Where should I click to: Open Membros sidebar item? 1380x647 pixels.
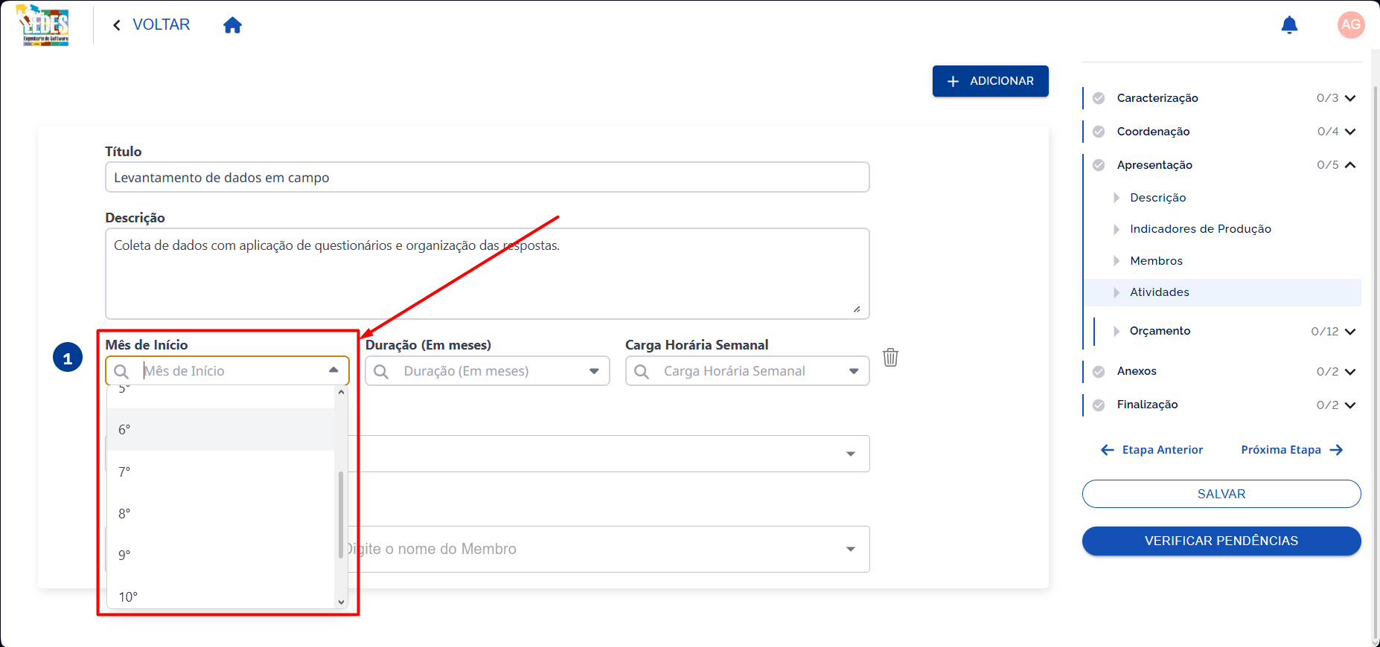[x=1156, y=261]
